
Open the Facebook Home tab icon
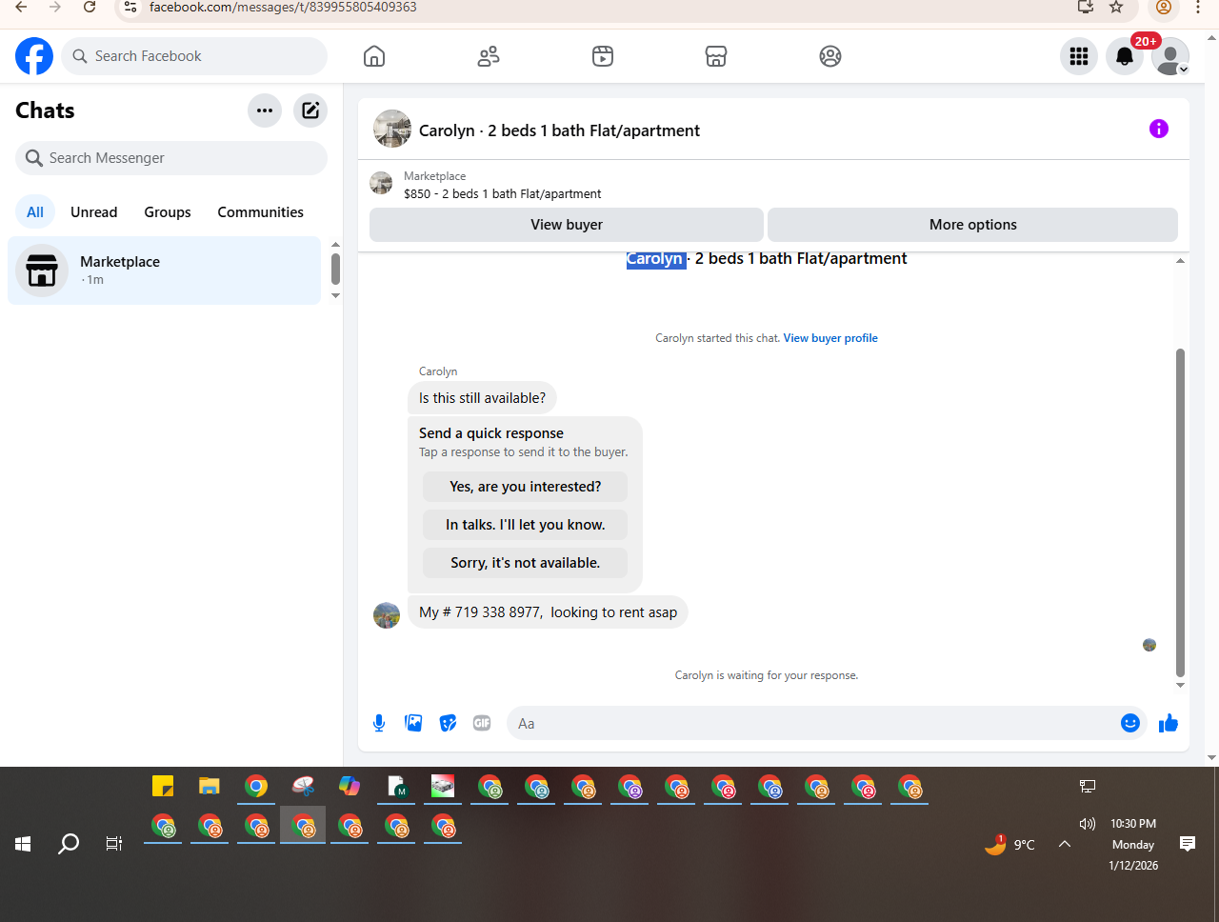pos(374,56)
